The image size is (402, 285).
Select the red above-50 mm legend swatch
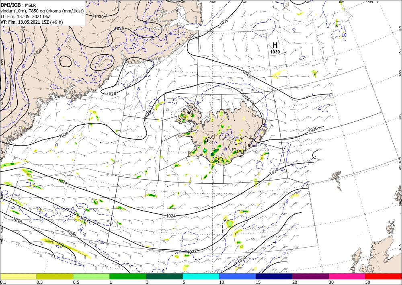384,276
